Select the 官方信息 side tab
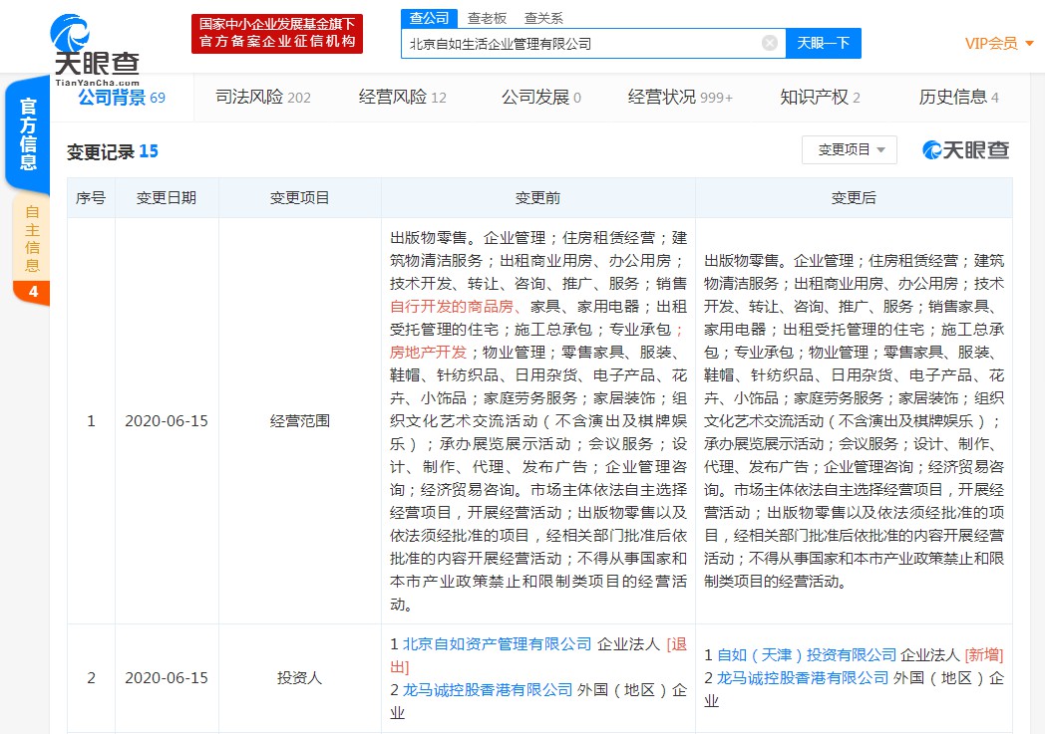 click(28, 133)
